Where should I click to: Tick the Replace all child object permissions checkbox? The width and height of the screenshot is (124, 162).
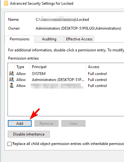coord(9,144)
